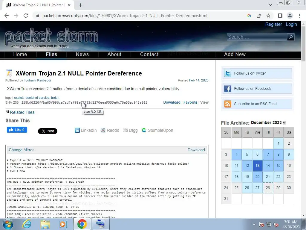Image resolution: width=306 pixels, height=230 pixels.
Task: Click Download next to Favorite
Action: pyautogui.click(x=172, y=102)
